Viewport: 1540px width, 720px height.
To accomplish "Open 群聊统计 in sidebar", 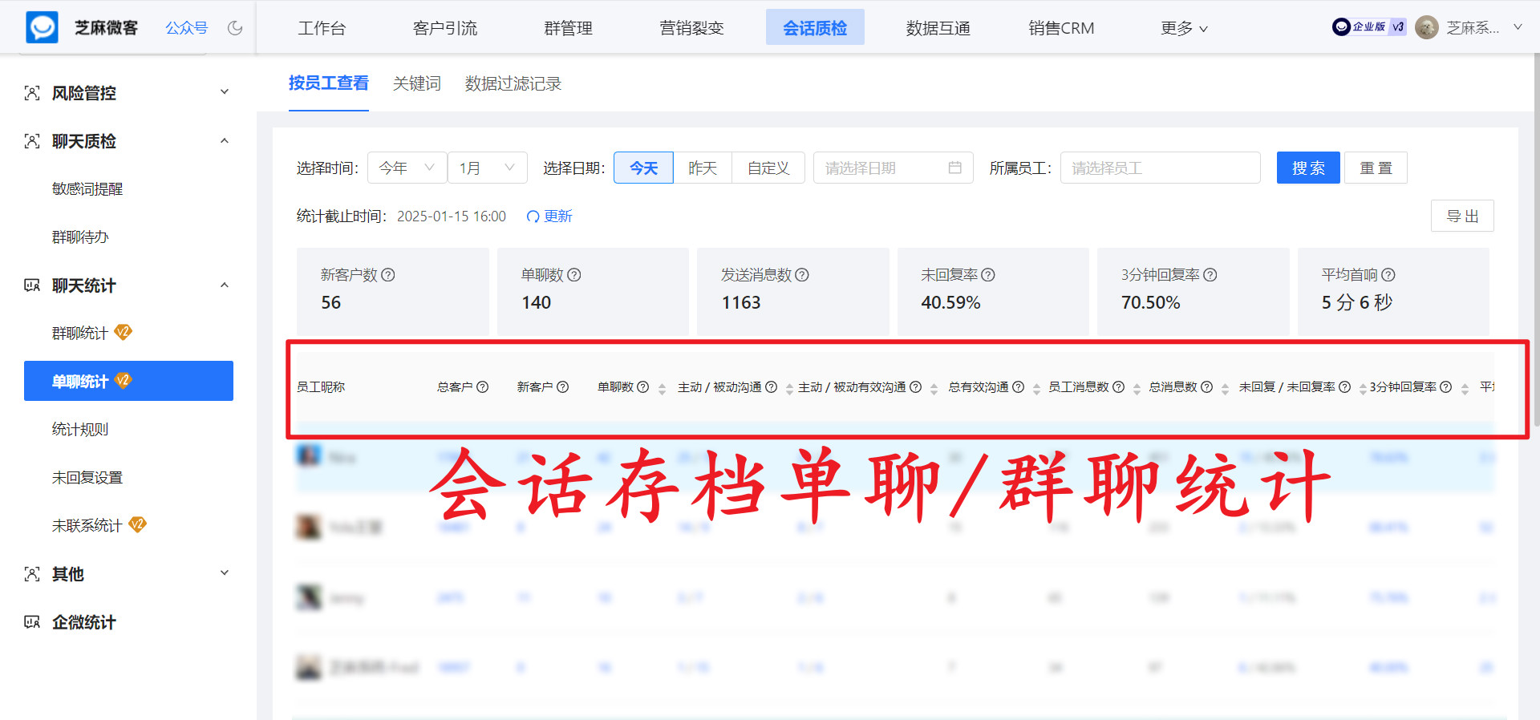I will click(x=80, y=333).
